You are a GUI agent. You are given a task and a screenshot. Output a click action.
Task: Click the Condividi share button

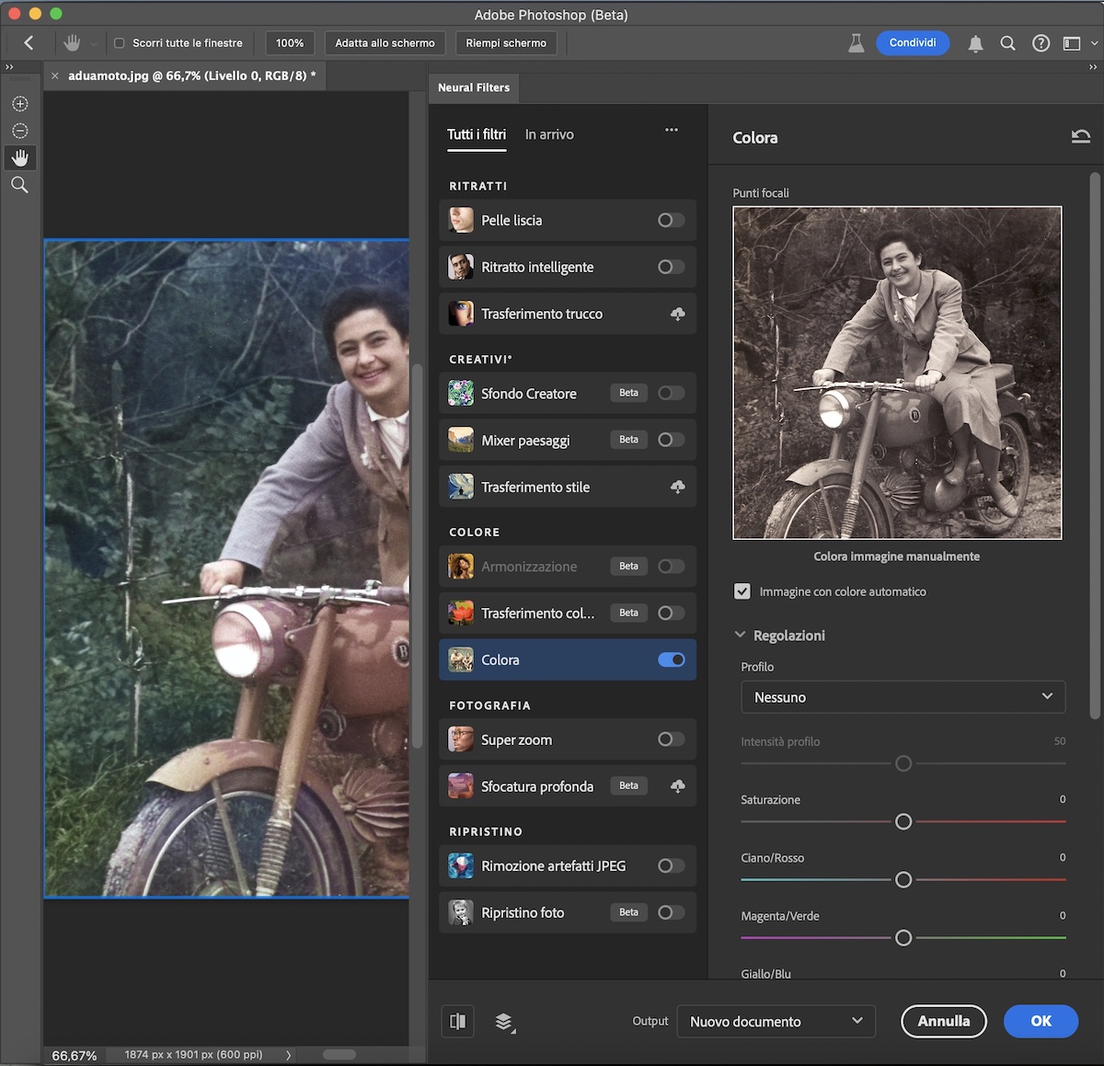point(912,43)
